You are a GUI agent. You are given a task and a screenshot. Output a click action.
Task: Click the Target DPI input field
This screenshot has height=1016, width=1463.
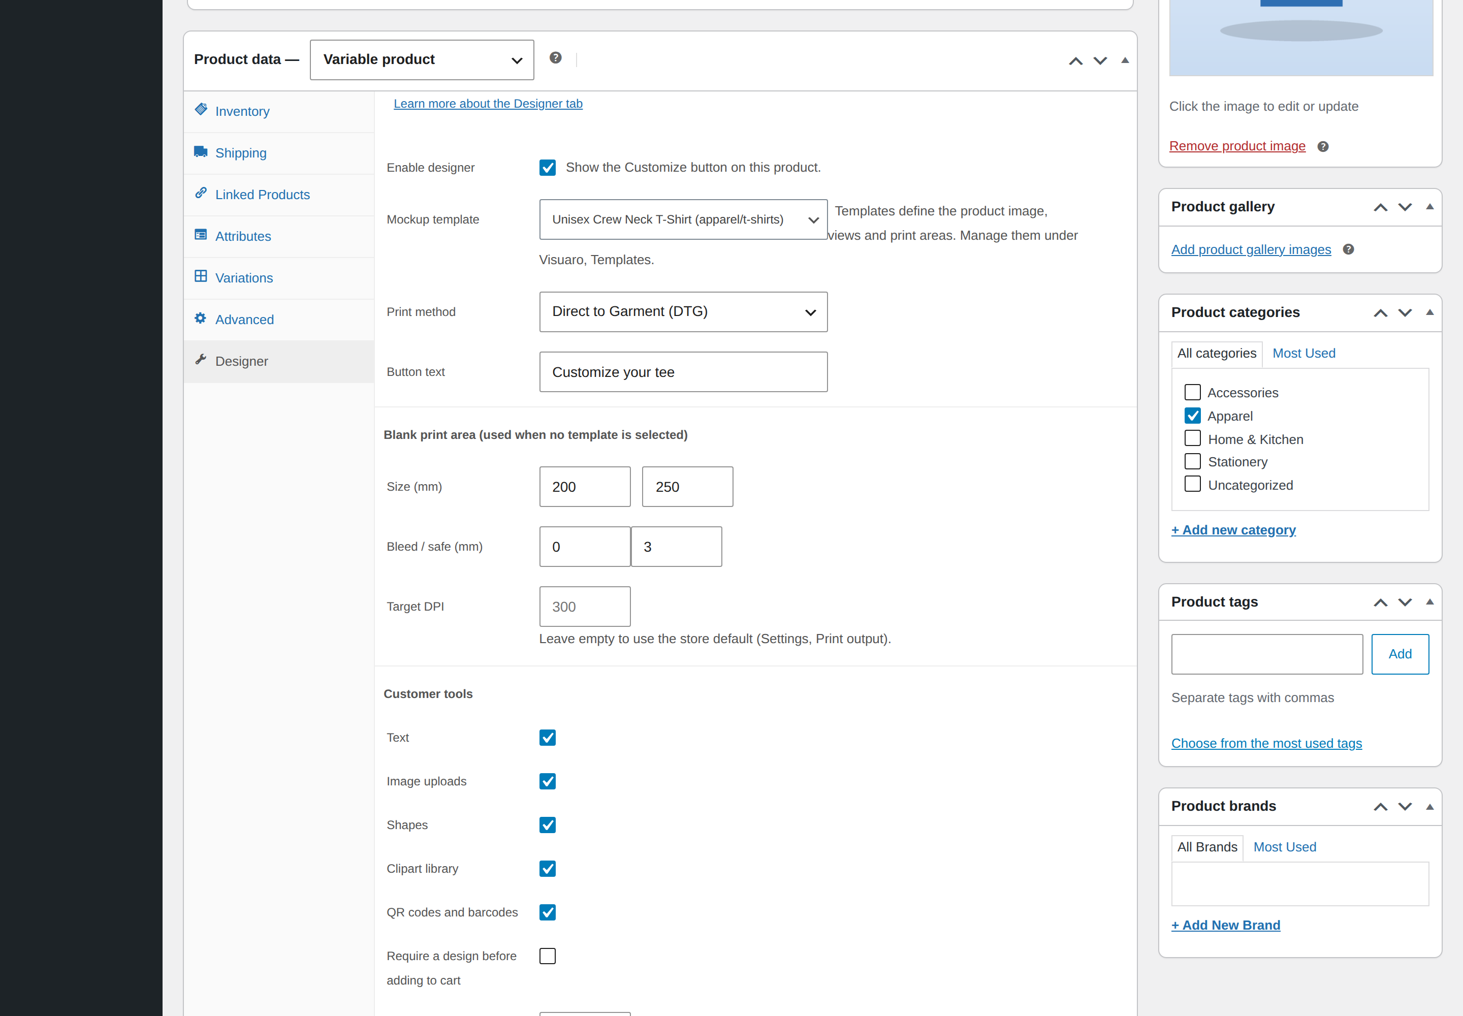click(x=585, y=607)
